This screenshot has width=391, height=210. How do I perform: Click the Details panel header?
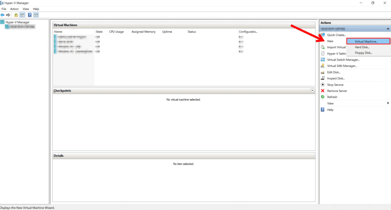[184, 156]
